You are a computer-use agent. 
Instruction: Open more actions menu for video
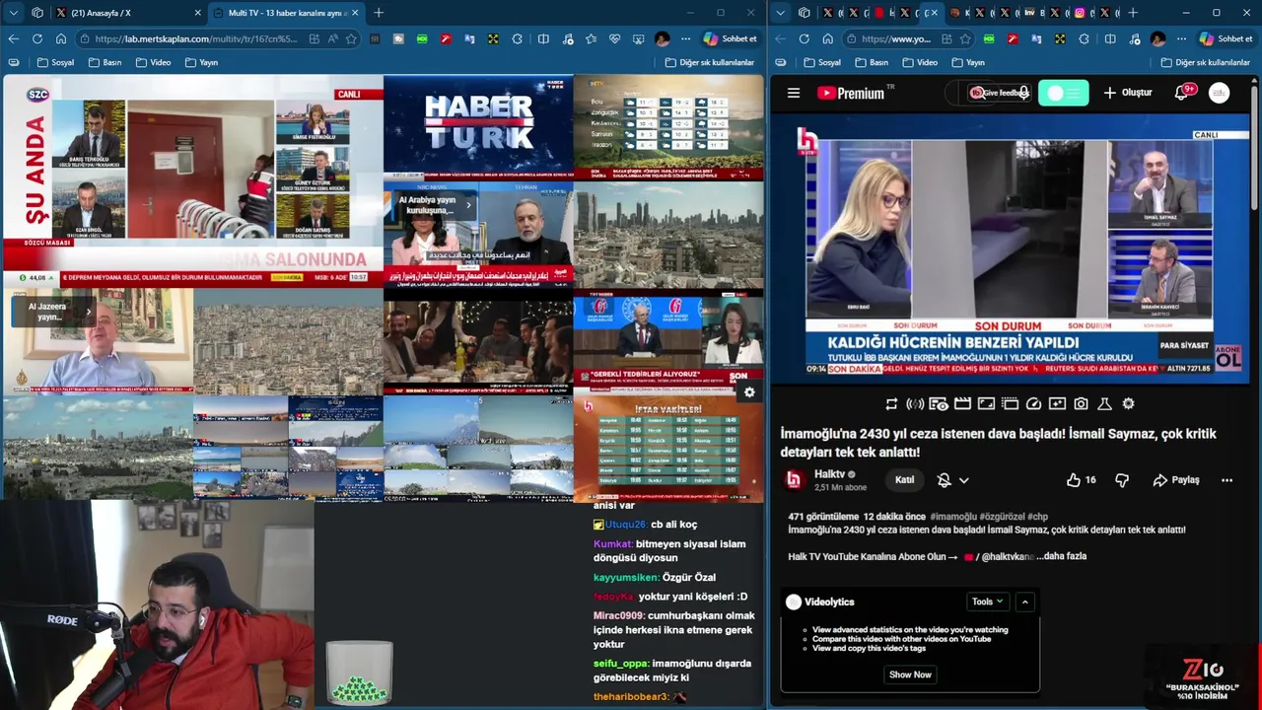pos(1227,480)
